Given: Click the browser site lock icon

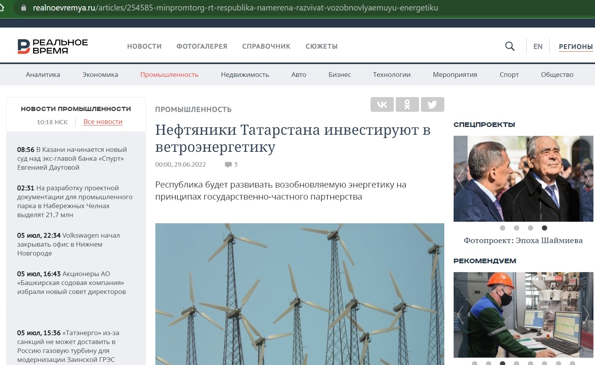Looking at the screenshot, I should pyautogui.click(x=24, y=8).
